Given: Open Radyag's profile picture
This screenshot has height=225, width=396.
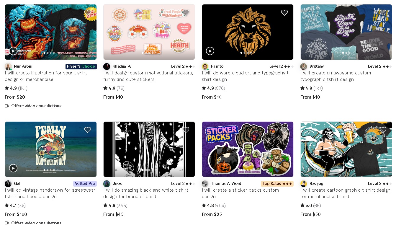Looking at the screenshot, I should tap(304, 184).
